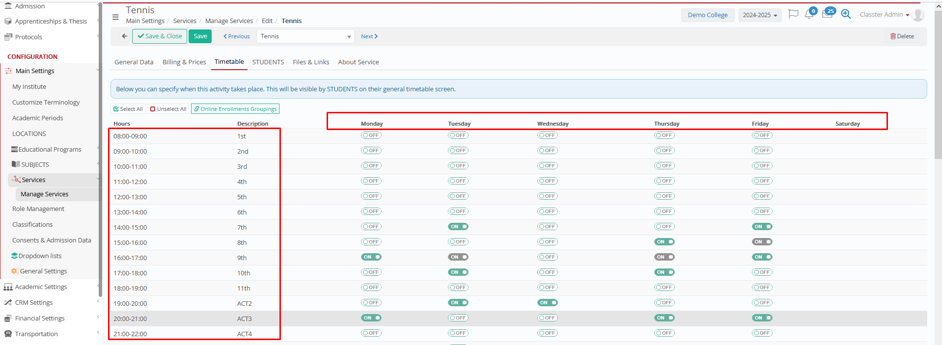
Task: Expand the Claster Admin user menu
Action: (884, 15)
